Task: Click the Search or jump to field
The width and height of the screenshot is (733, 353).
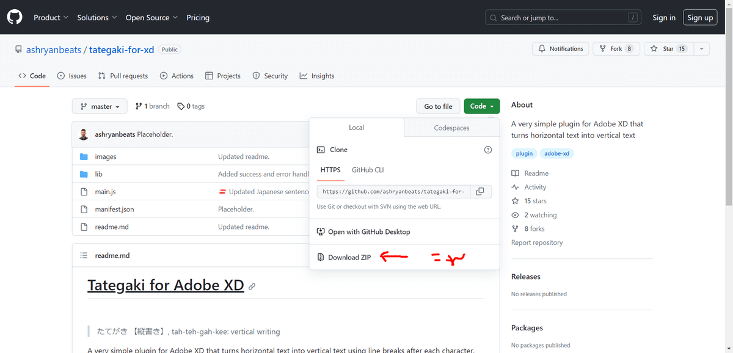Action: pyautogui.click(x=564, y=18)
